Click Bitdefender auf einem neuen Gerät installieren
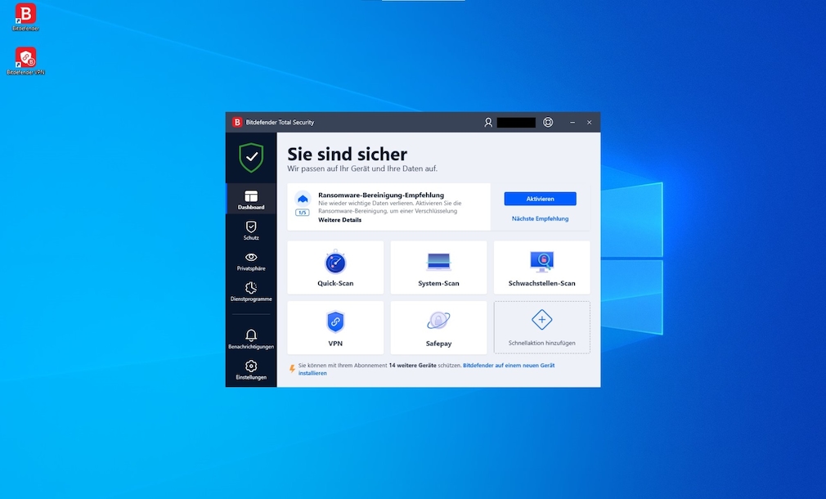The width and height of the screenshot is (826, 499). tap(508, 366)
